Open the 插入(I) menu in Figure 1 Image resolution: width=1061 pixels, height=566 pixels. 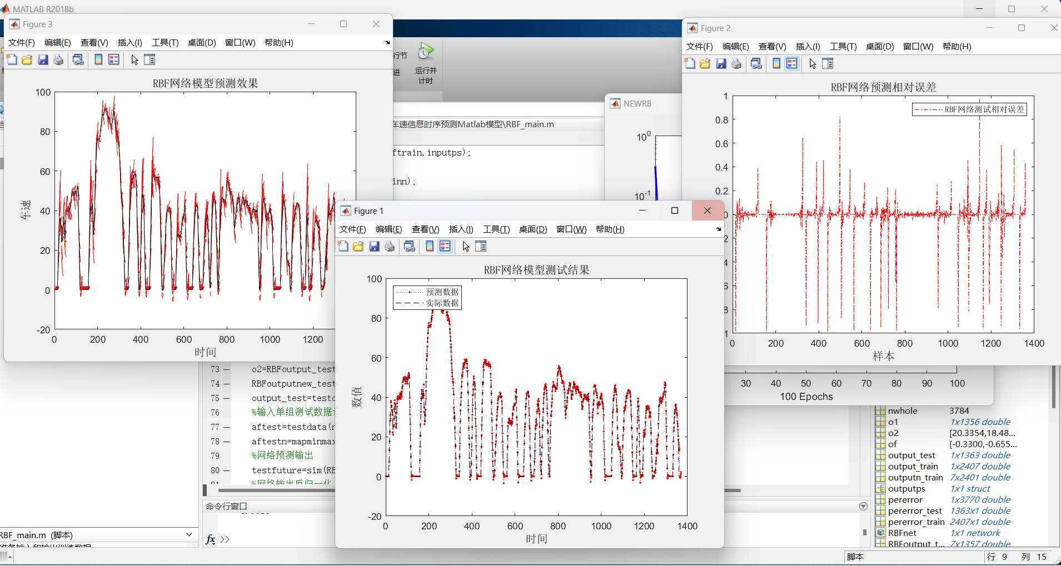pyautogui.click(x=461, y=229)
